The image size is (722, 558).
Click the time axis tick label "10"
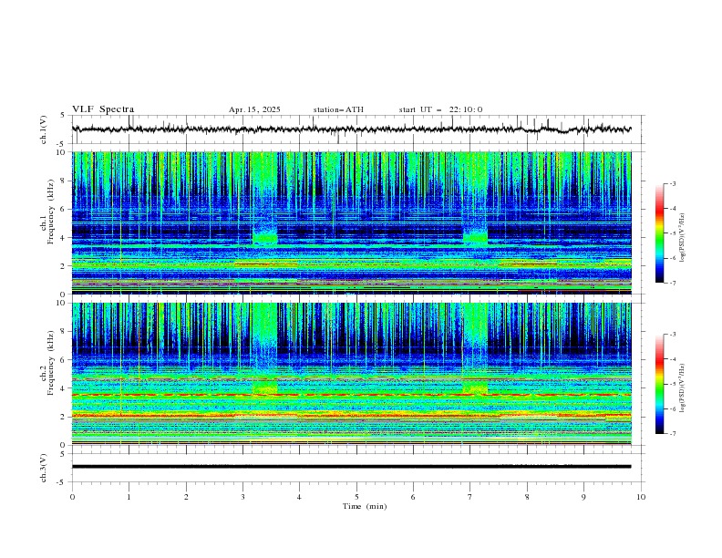point(641,497)
